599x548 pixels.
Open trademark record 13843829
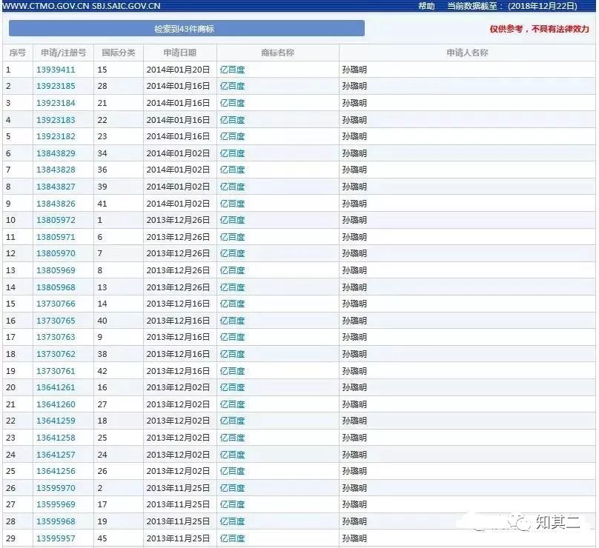click(x=56, y=153)
